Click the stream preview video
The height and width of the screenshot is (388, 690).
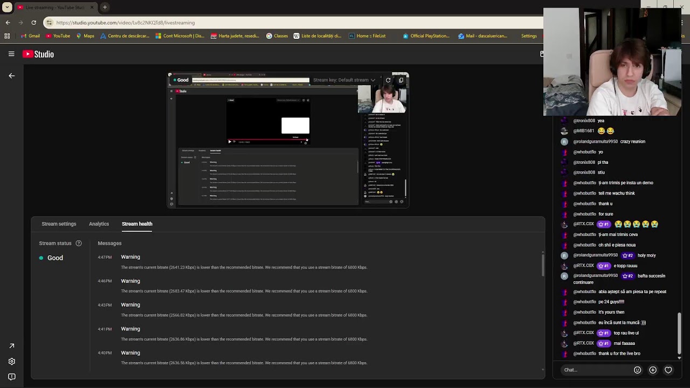pyautogui.click(x=288, y=140)
